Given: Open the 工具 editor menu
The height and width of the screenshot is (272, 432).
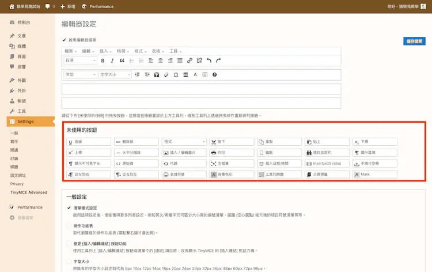Looking at the screenshot, I should (x=175, y=51).
